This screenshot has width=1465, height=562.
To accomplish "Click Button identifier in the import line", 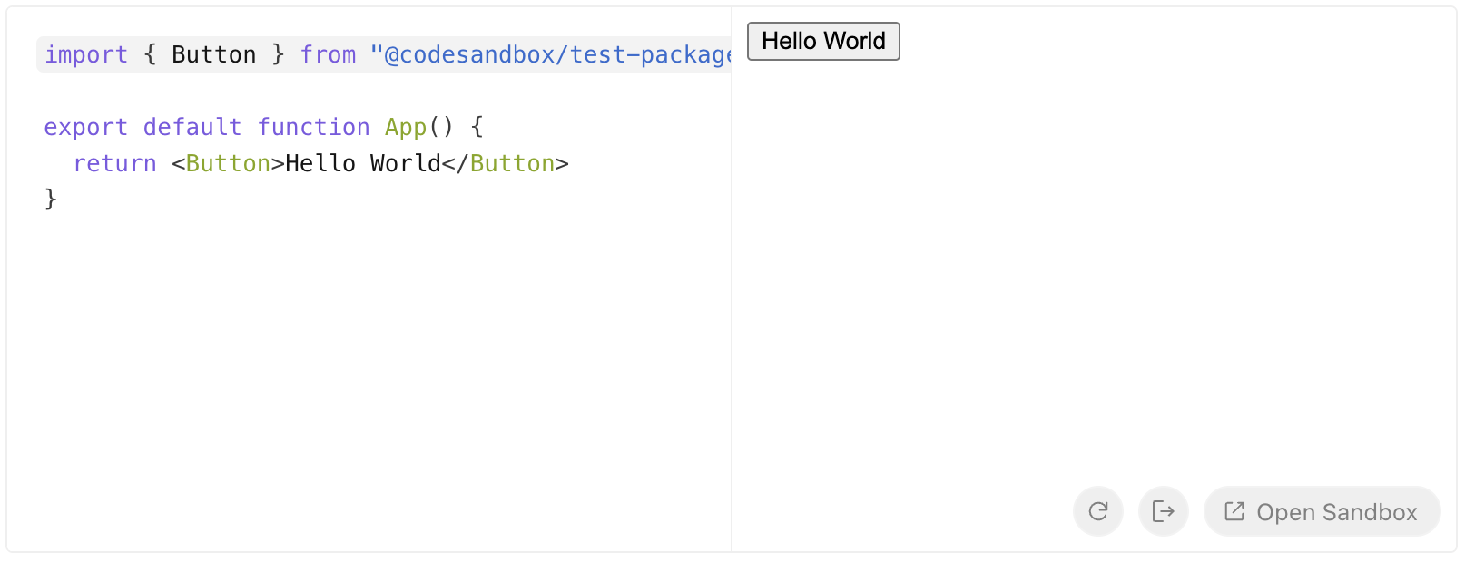I will 213,55.
